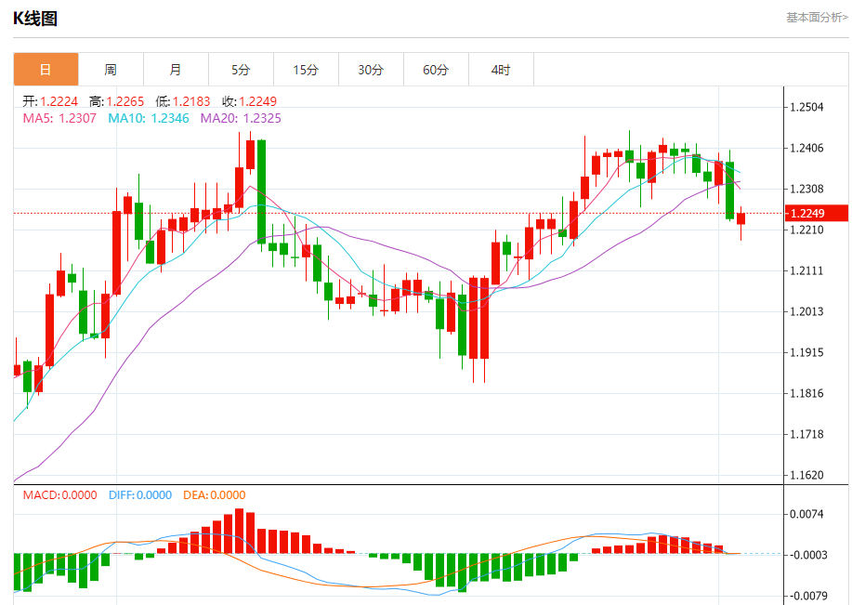Switch to the 周 weekly tab
Image resolution: width=852 pixels, height=605 pixels.
click(x=111, y=70)
